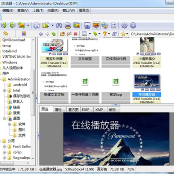Open the blue info about icon
This screenshot has width=174, height=174.
(133, 25)
